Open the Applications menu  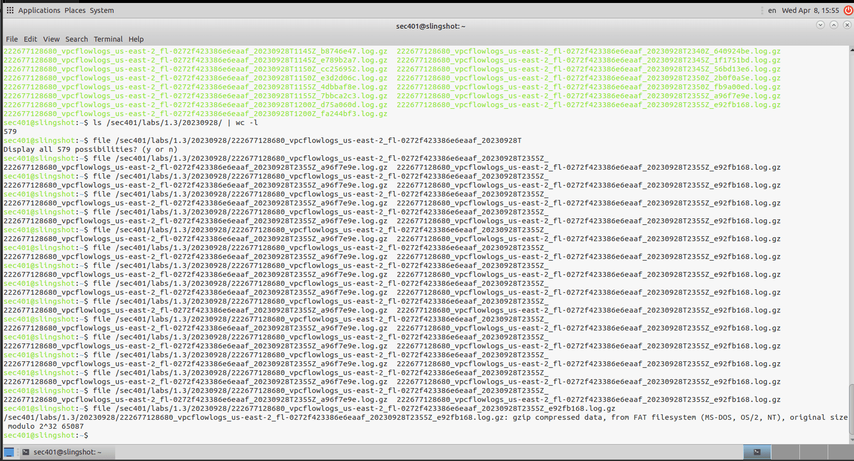click(39, 10)
